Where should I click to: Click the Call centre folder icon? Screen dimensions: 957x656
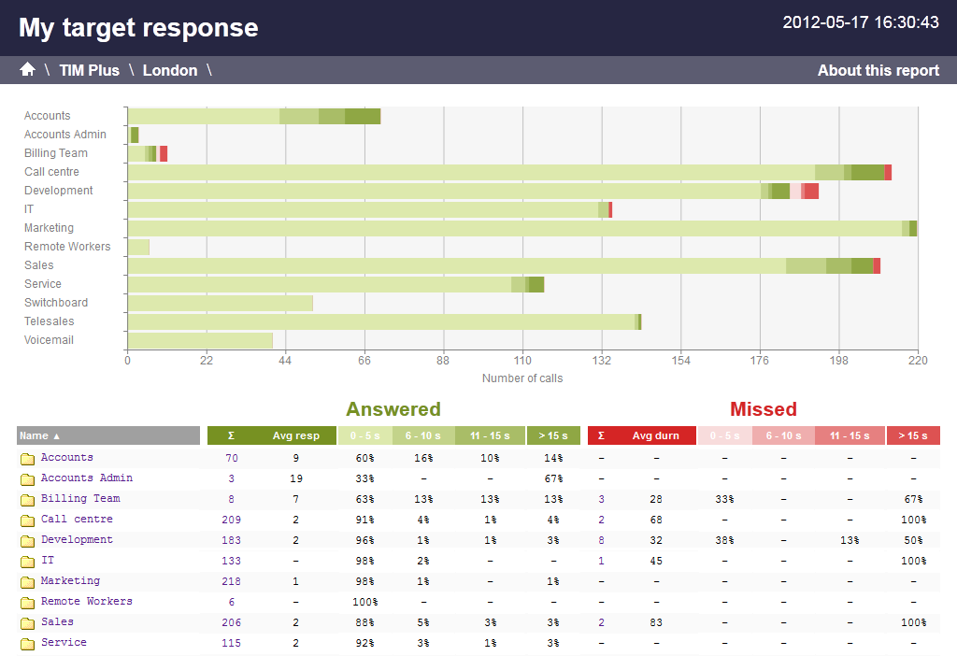pyautogui.click(x=28, y=521)
